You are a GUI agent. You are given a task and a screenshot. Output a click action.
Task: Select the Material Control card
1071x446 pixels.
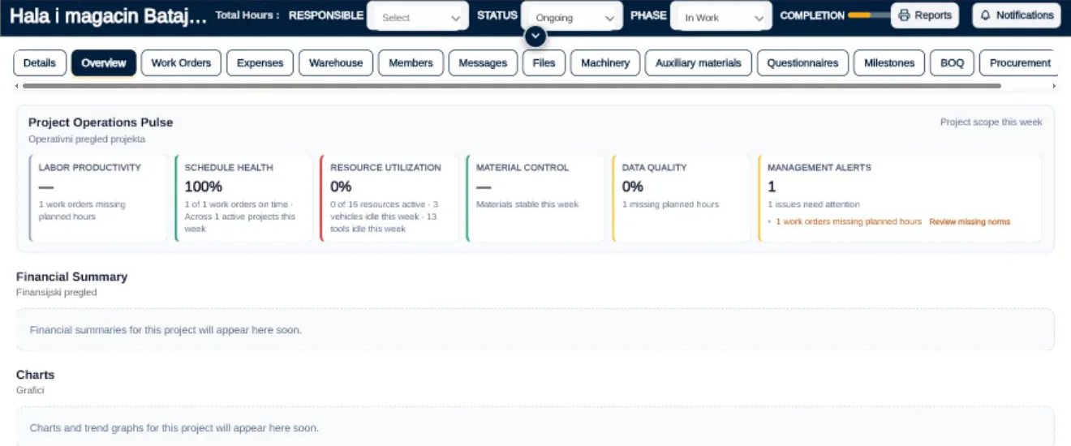535,199
